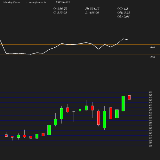
Task: Click the 375 price axis label
Action: point(150,123)
